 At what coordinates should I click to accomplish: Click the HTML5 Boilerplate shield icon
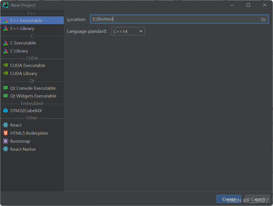click(x=6, y=133)
